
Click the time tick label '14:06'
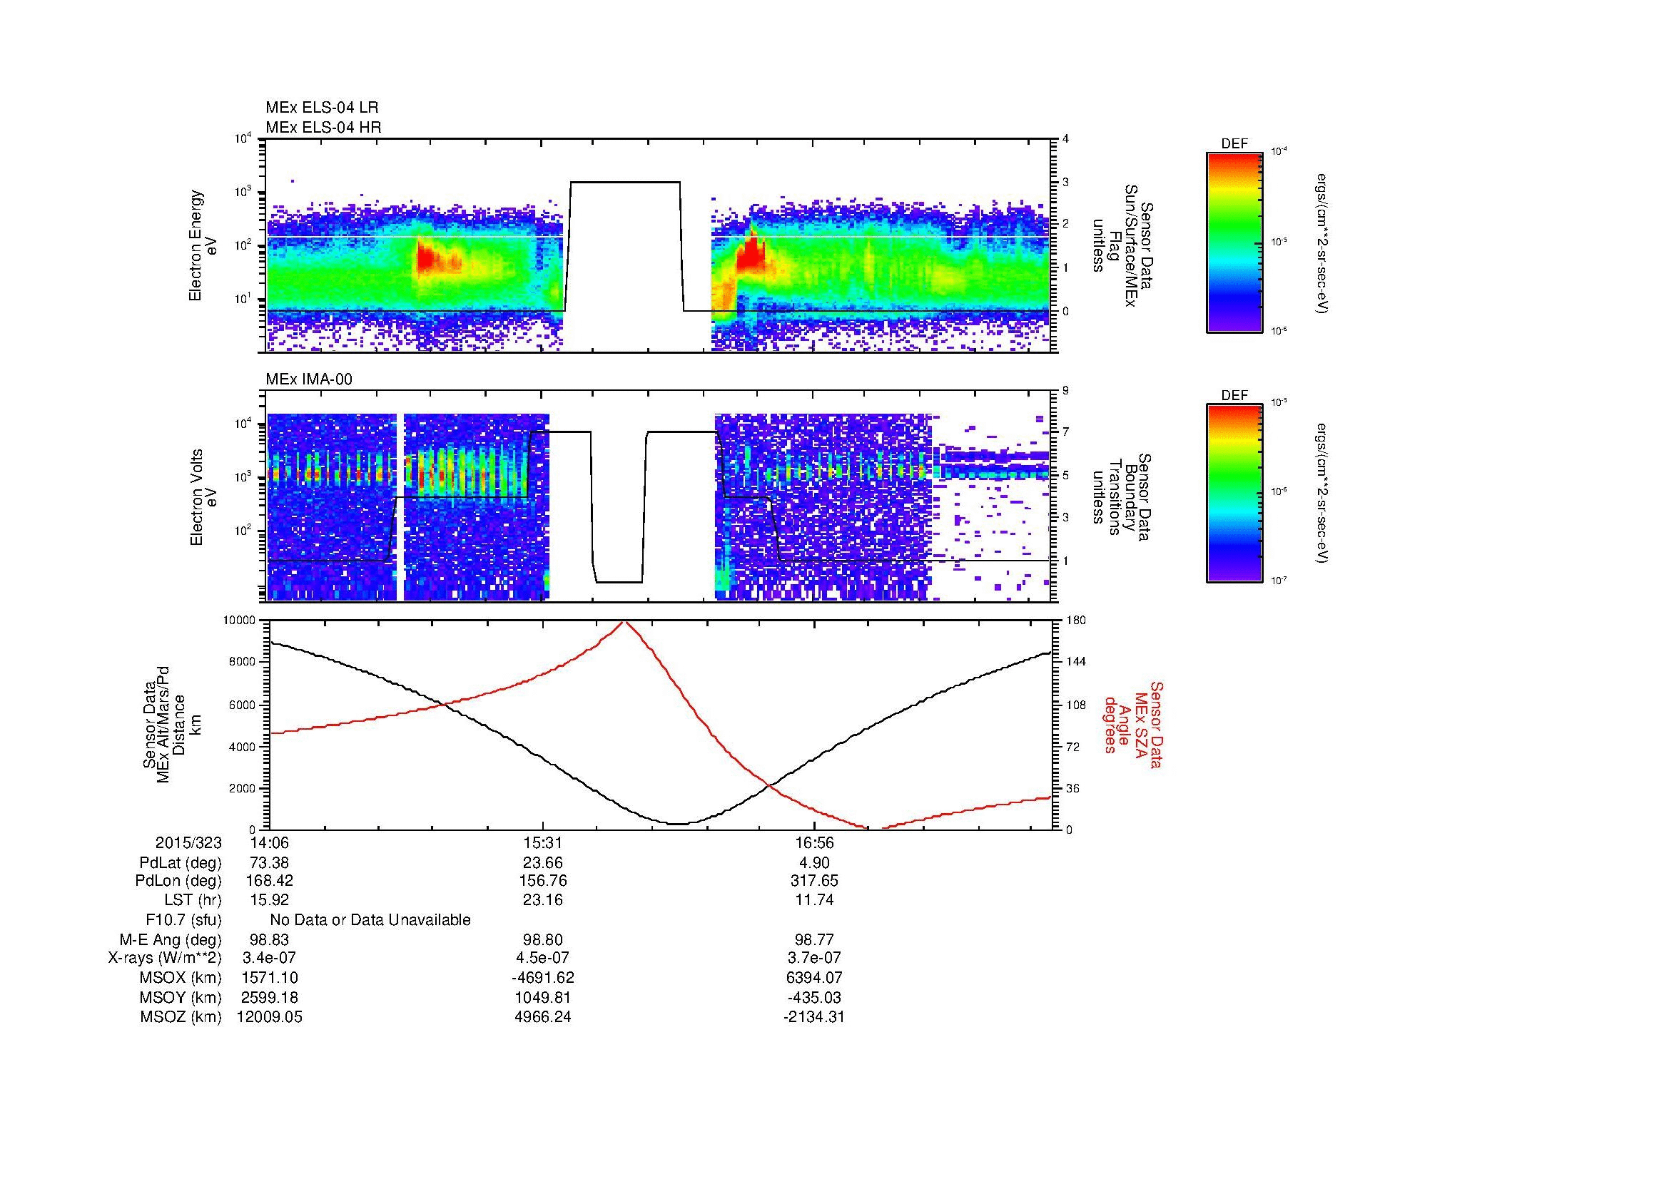(269, 843)
